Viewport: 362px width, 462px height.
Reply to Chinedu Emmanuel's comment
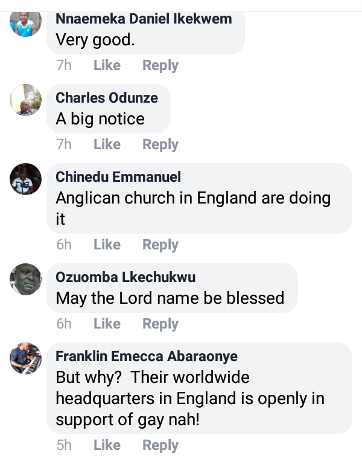click(x=160, y=245)
